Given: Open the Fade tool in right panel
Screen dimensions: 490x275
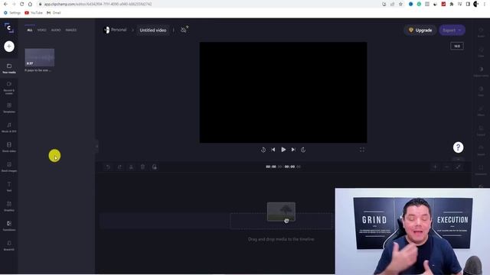Looking at the screenshot, I should click(481, 91).
